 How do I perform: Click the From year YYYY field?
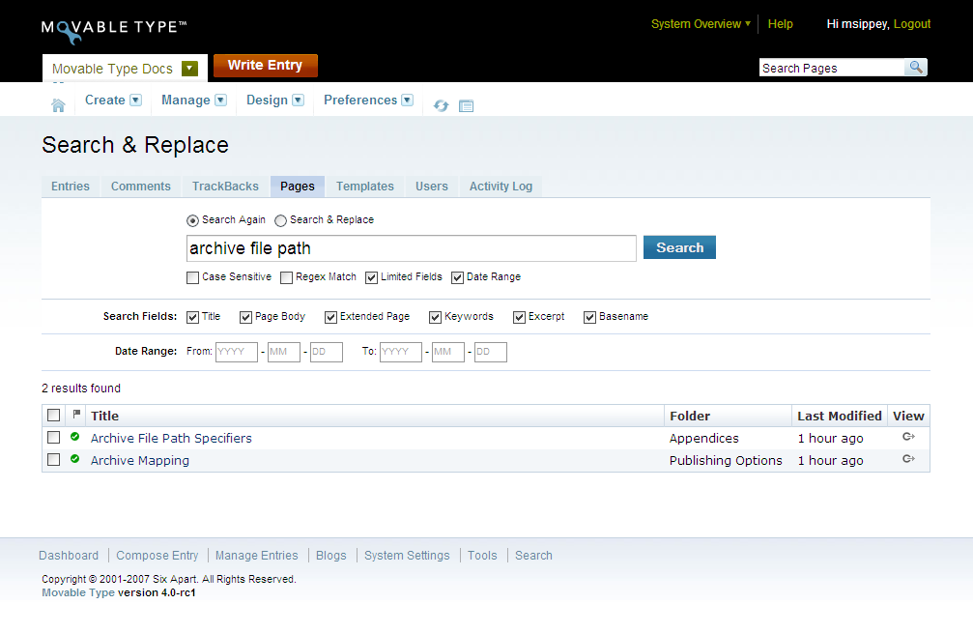point(236,352)
